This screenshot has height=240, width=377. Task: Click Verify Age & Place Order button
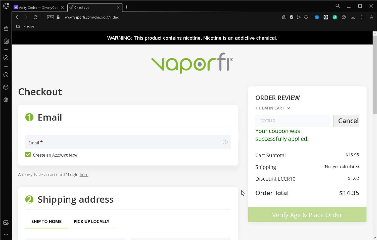(x=307, y=215)
